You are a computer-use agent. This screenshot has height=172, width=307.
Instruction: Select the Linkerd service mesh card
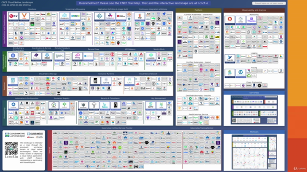click(x=151, y=57)
